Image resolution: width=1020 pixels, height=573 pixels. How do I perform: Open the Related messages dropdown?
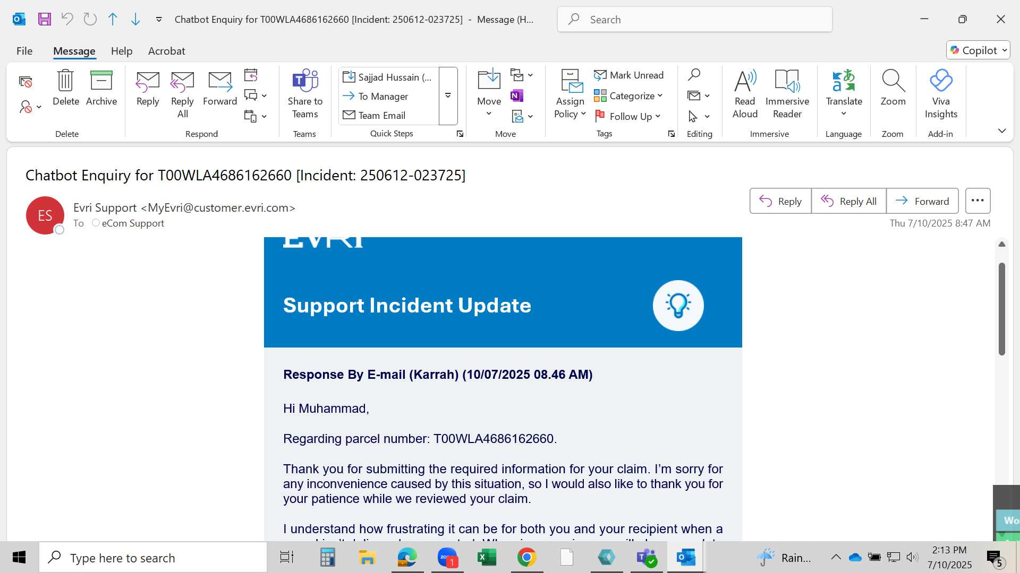point(699,95)
